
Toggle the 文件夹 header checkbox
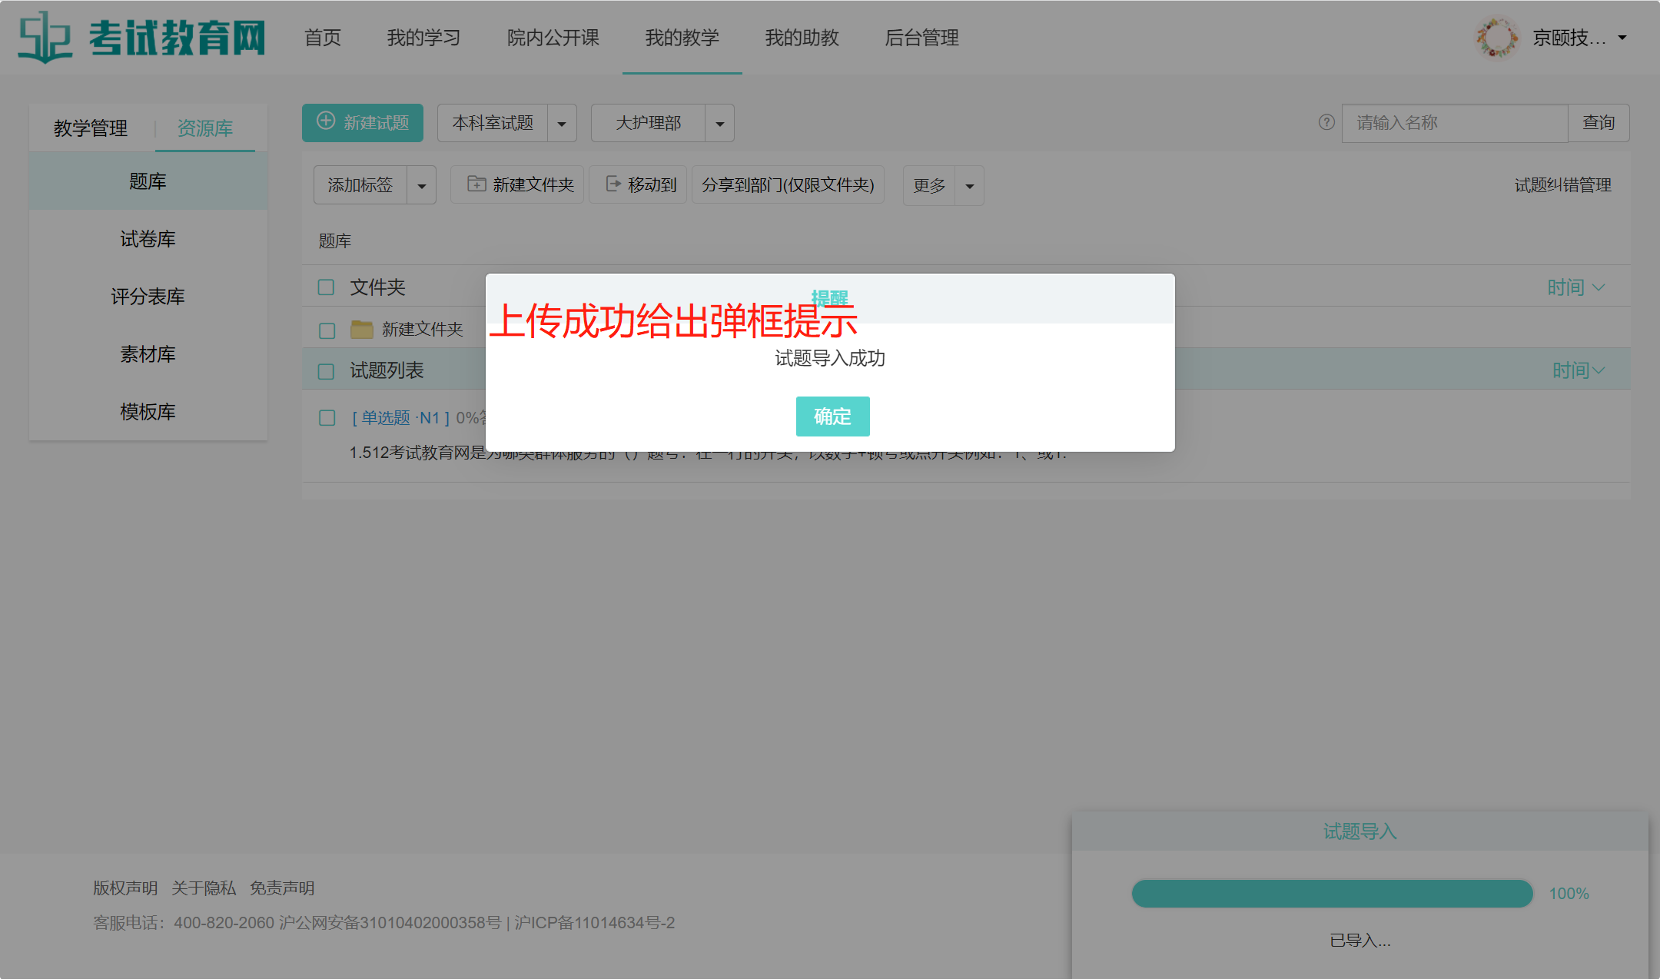pyautogui.click(x=327, y=287)
